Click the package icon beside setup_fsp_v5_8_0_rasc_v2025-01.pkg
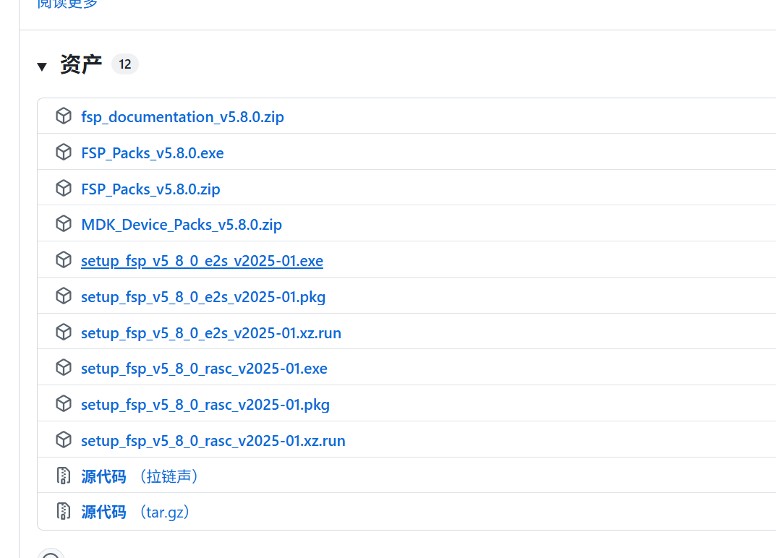 point(64,404)
